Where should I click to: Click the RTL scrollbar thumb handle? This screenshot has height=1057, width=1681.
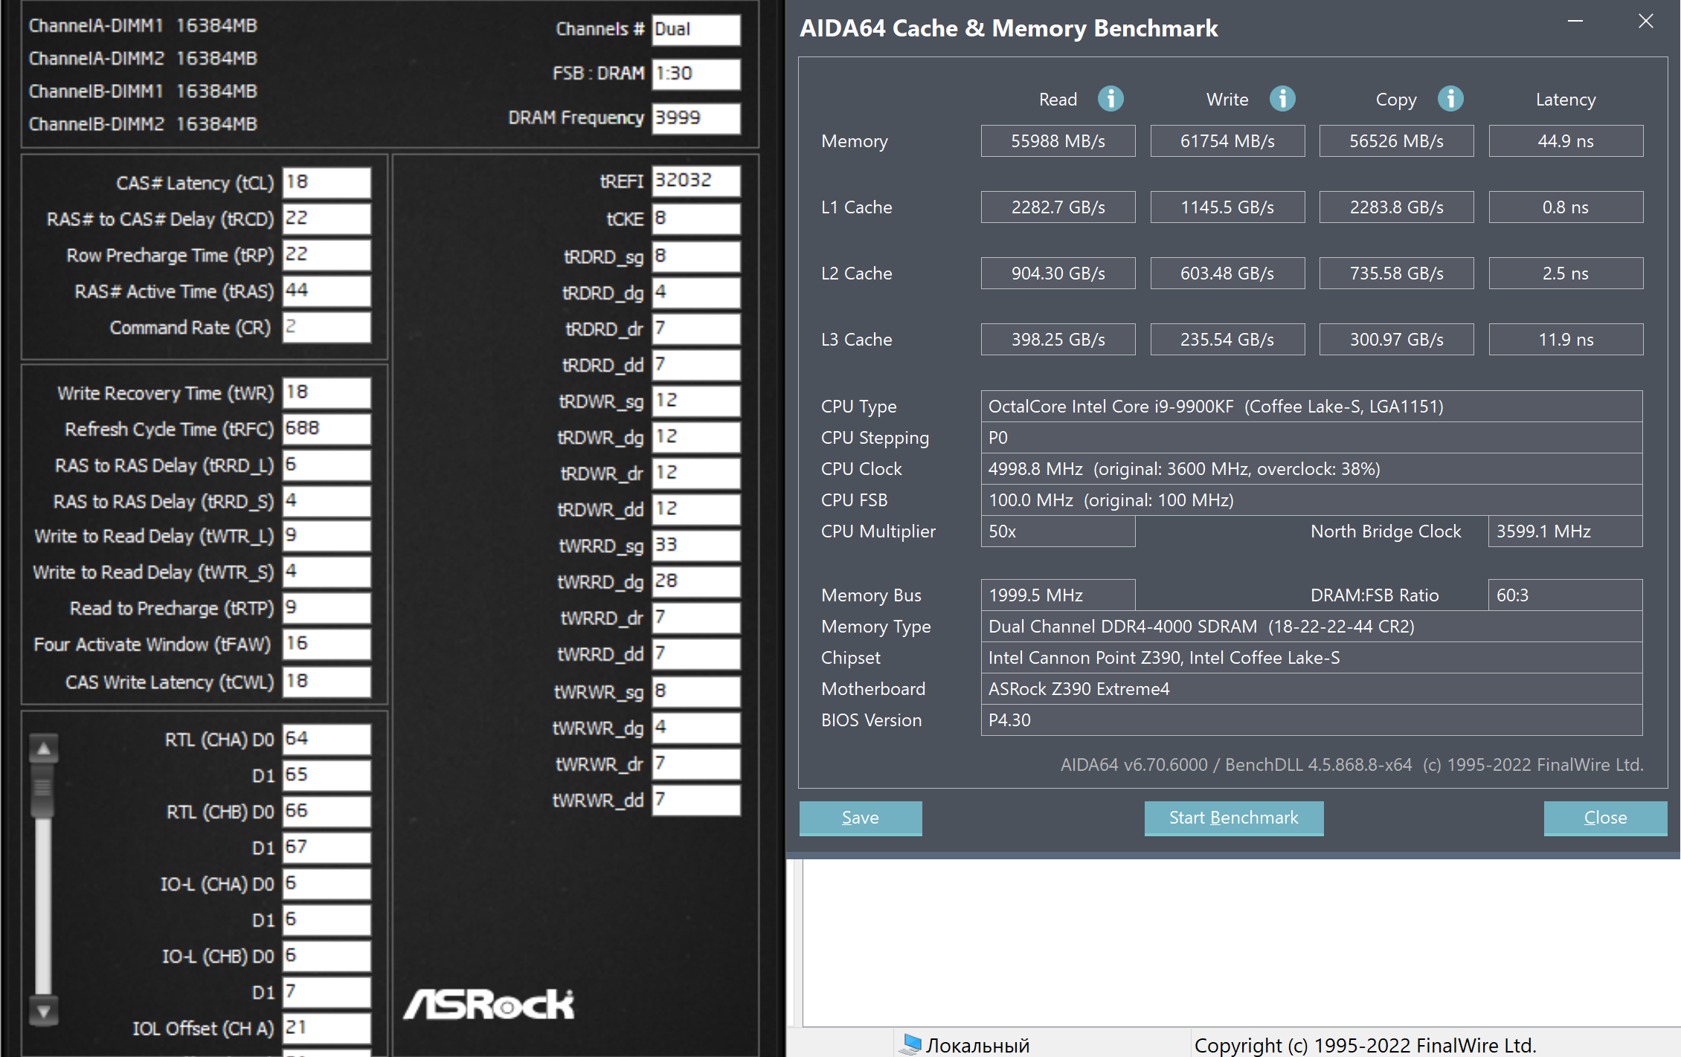44,788
